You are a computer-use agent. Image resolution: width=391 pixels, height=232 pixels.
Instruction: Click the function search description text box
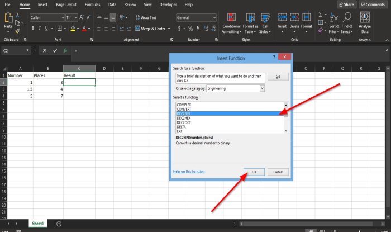(x=218, y=77)
